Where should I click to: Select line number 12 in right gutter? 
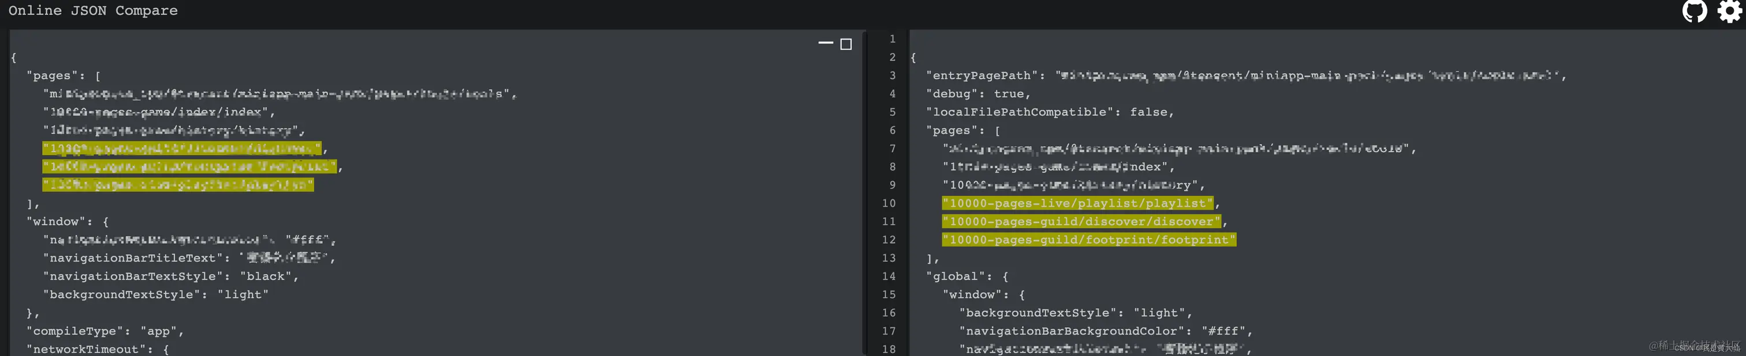[889, 240]
